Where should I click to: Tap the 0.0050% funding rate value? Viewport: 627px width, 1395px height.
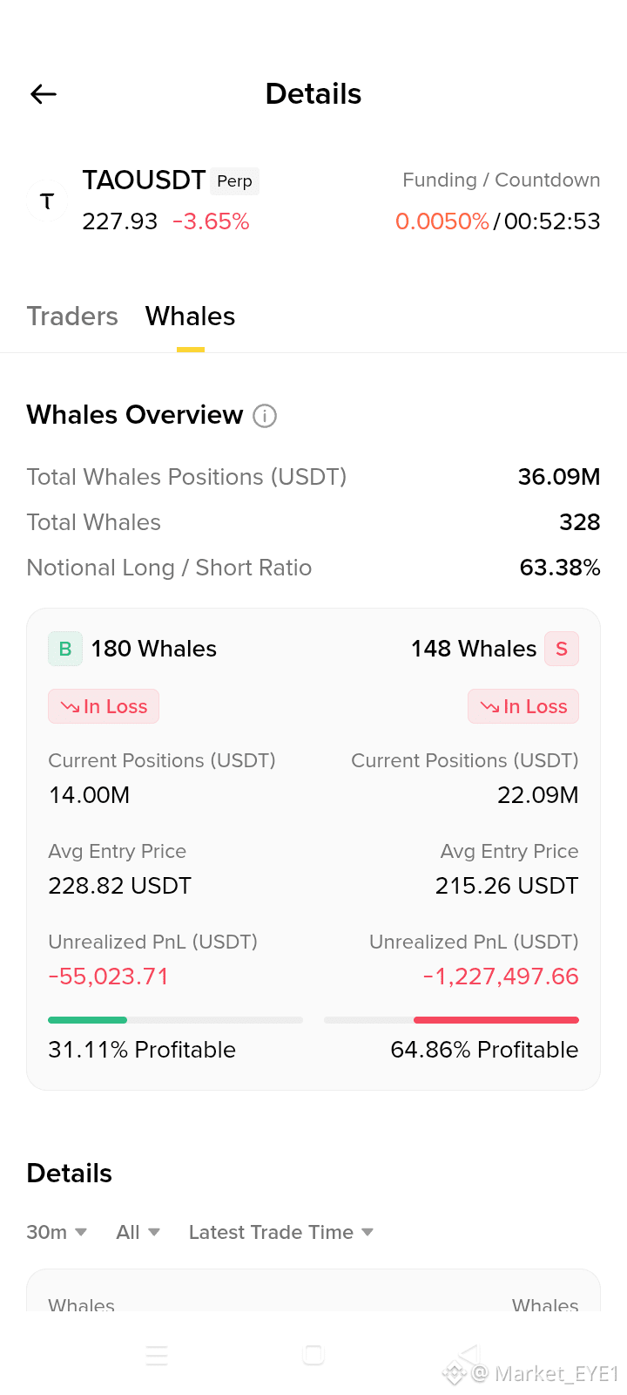click(442, 221)
